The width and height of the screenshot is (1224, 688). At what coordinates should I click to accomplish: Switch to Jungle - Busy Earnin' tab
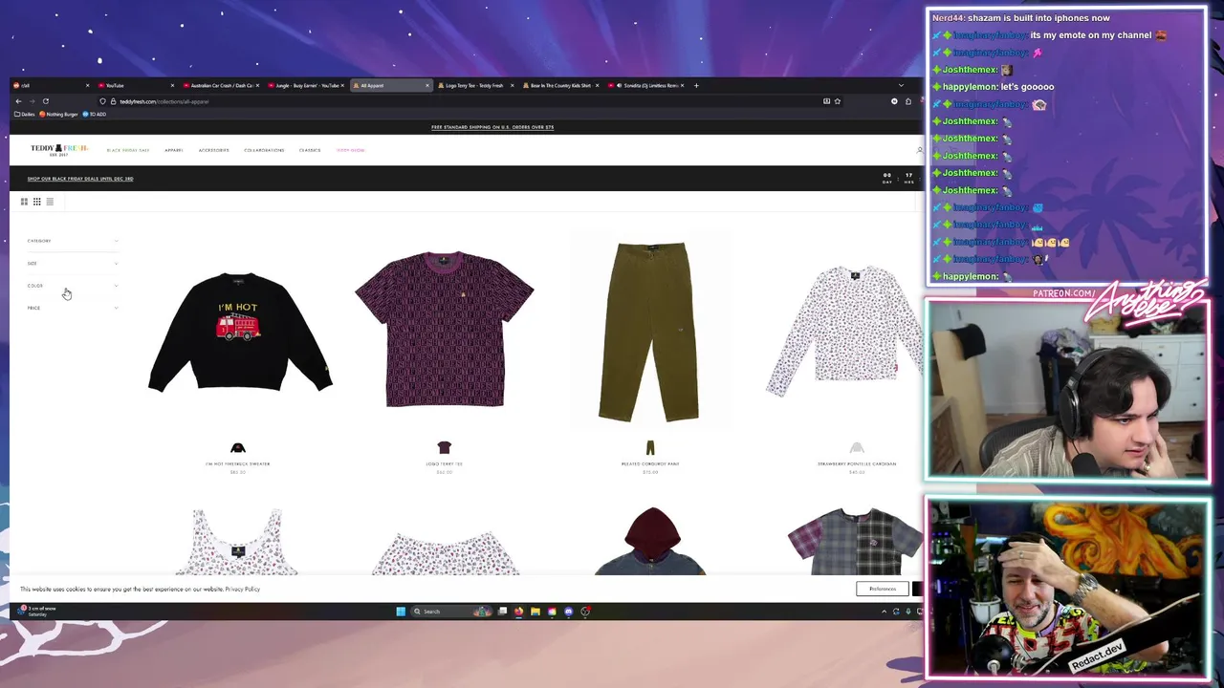(x=304, y=86)
